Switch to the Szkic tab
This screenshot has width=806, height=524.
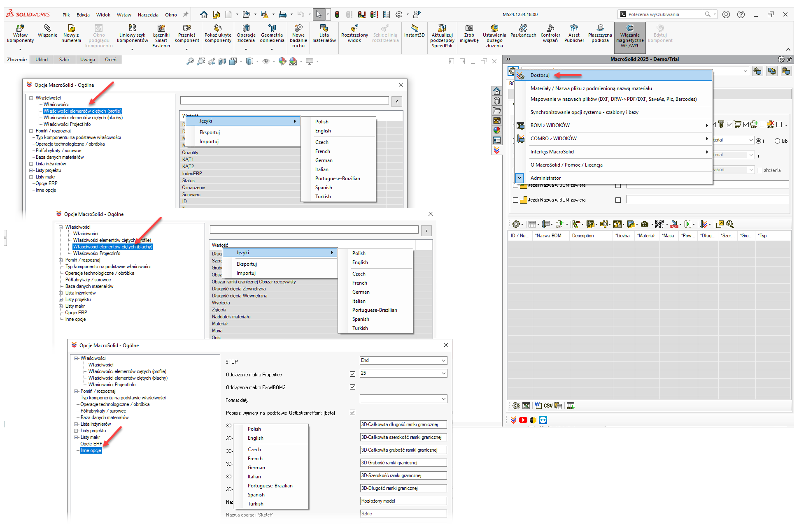coord(65,60)
